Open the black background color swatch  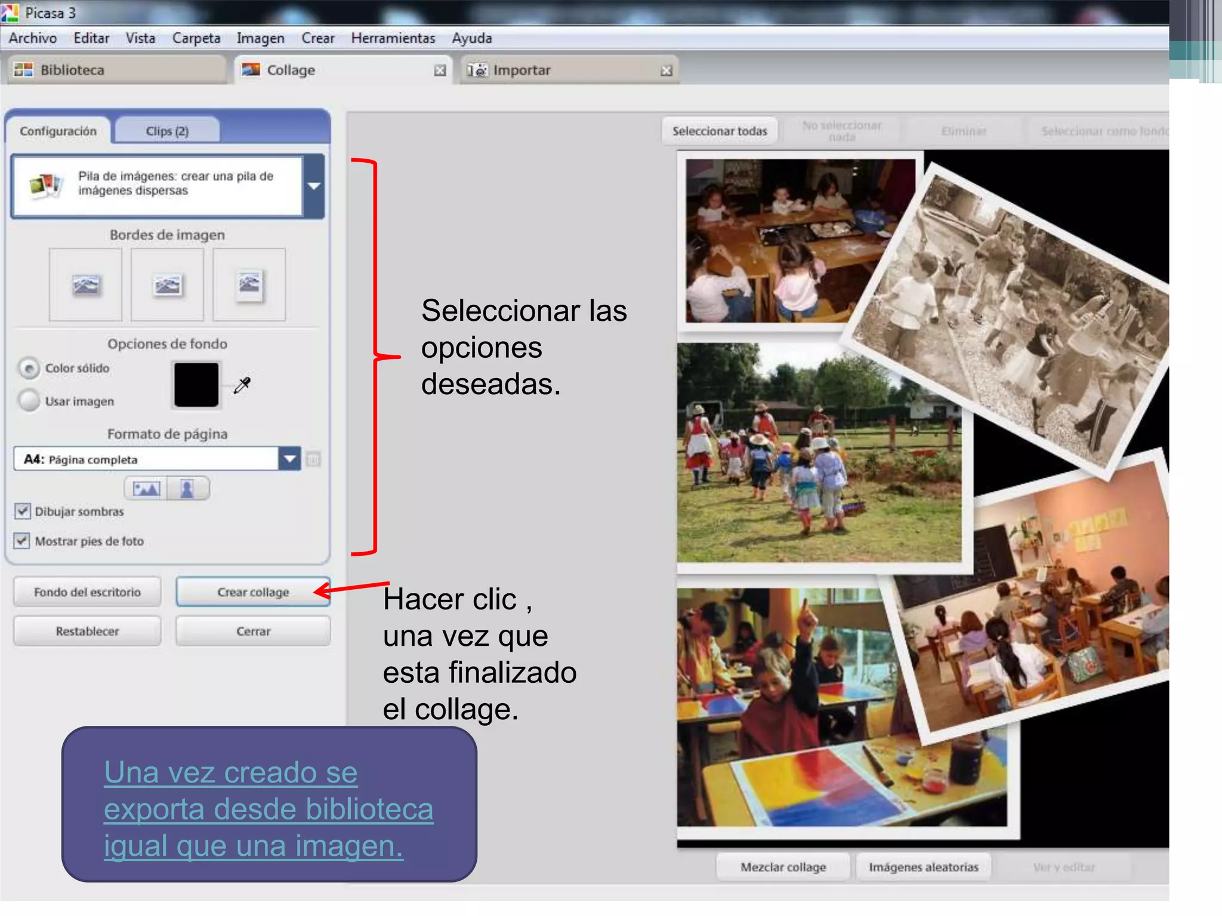click(x=196, y=385)
